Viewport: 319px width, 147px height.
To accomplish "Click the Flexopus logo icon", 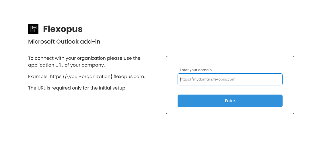I will pyautogui.click(x=33, y=29).
